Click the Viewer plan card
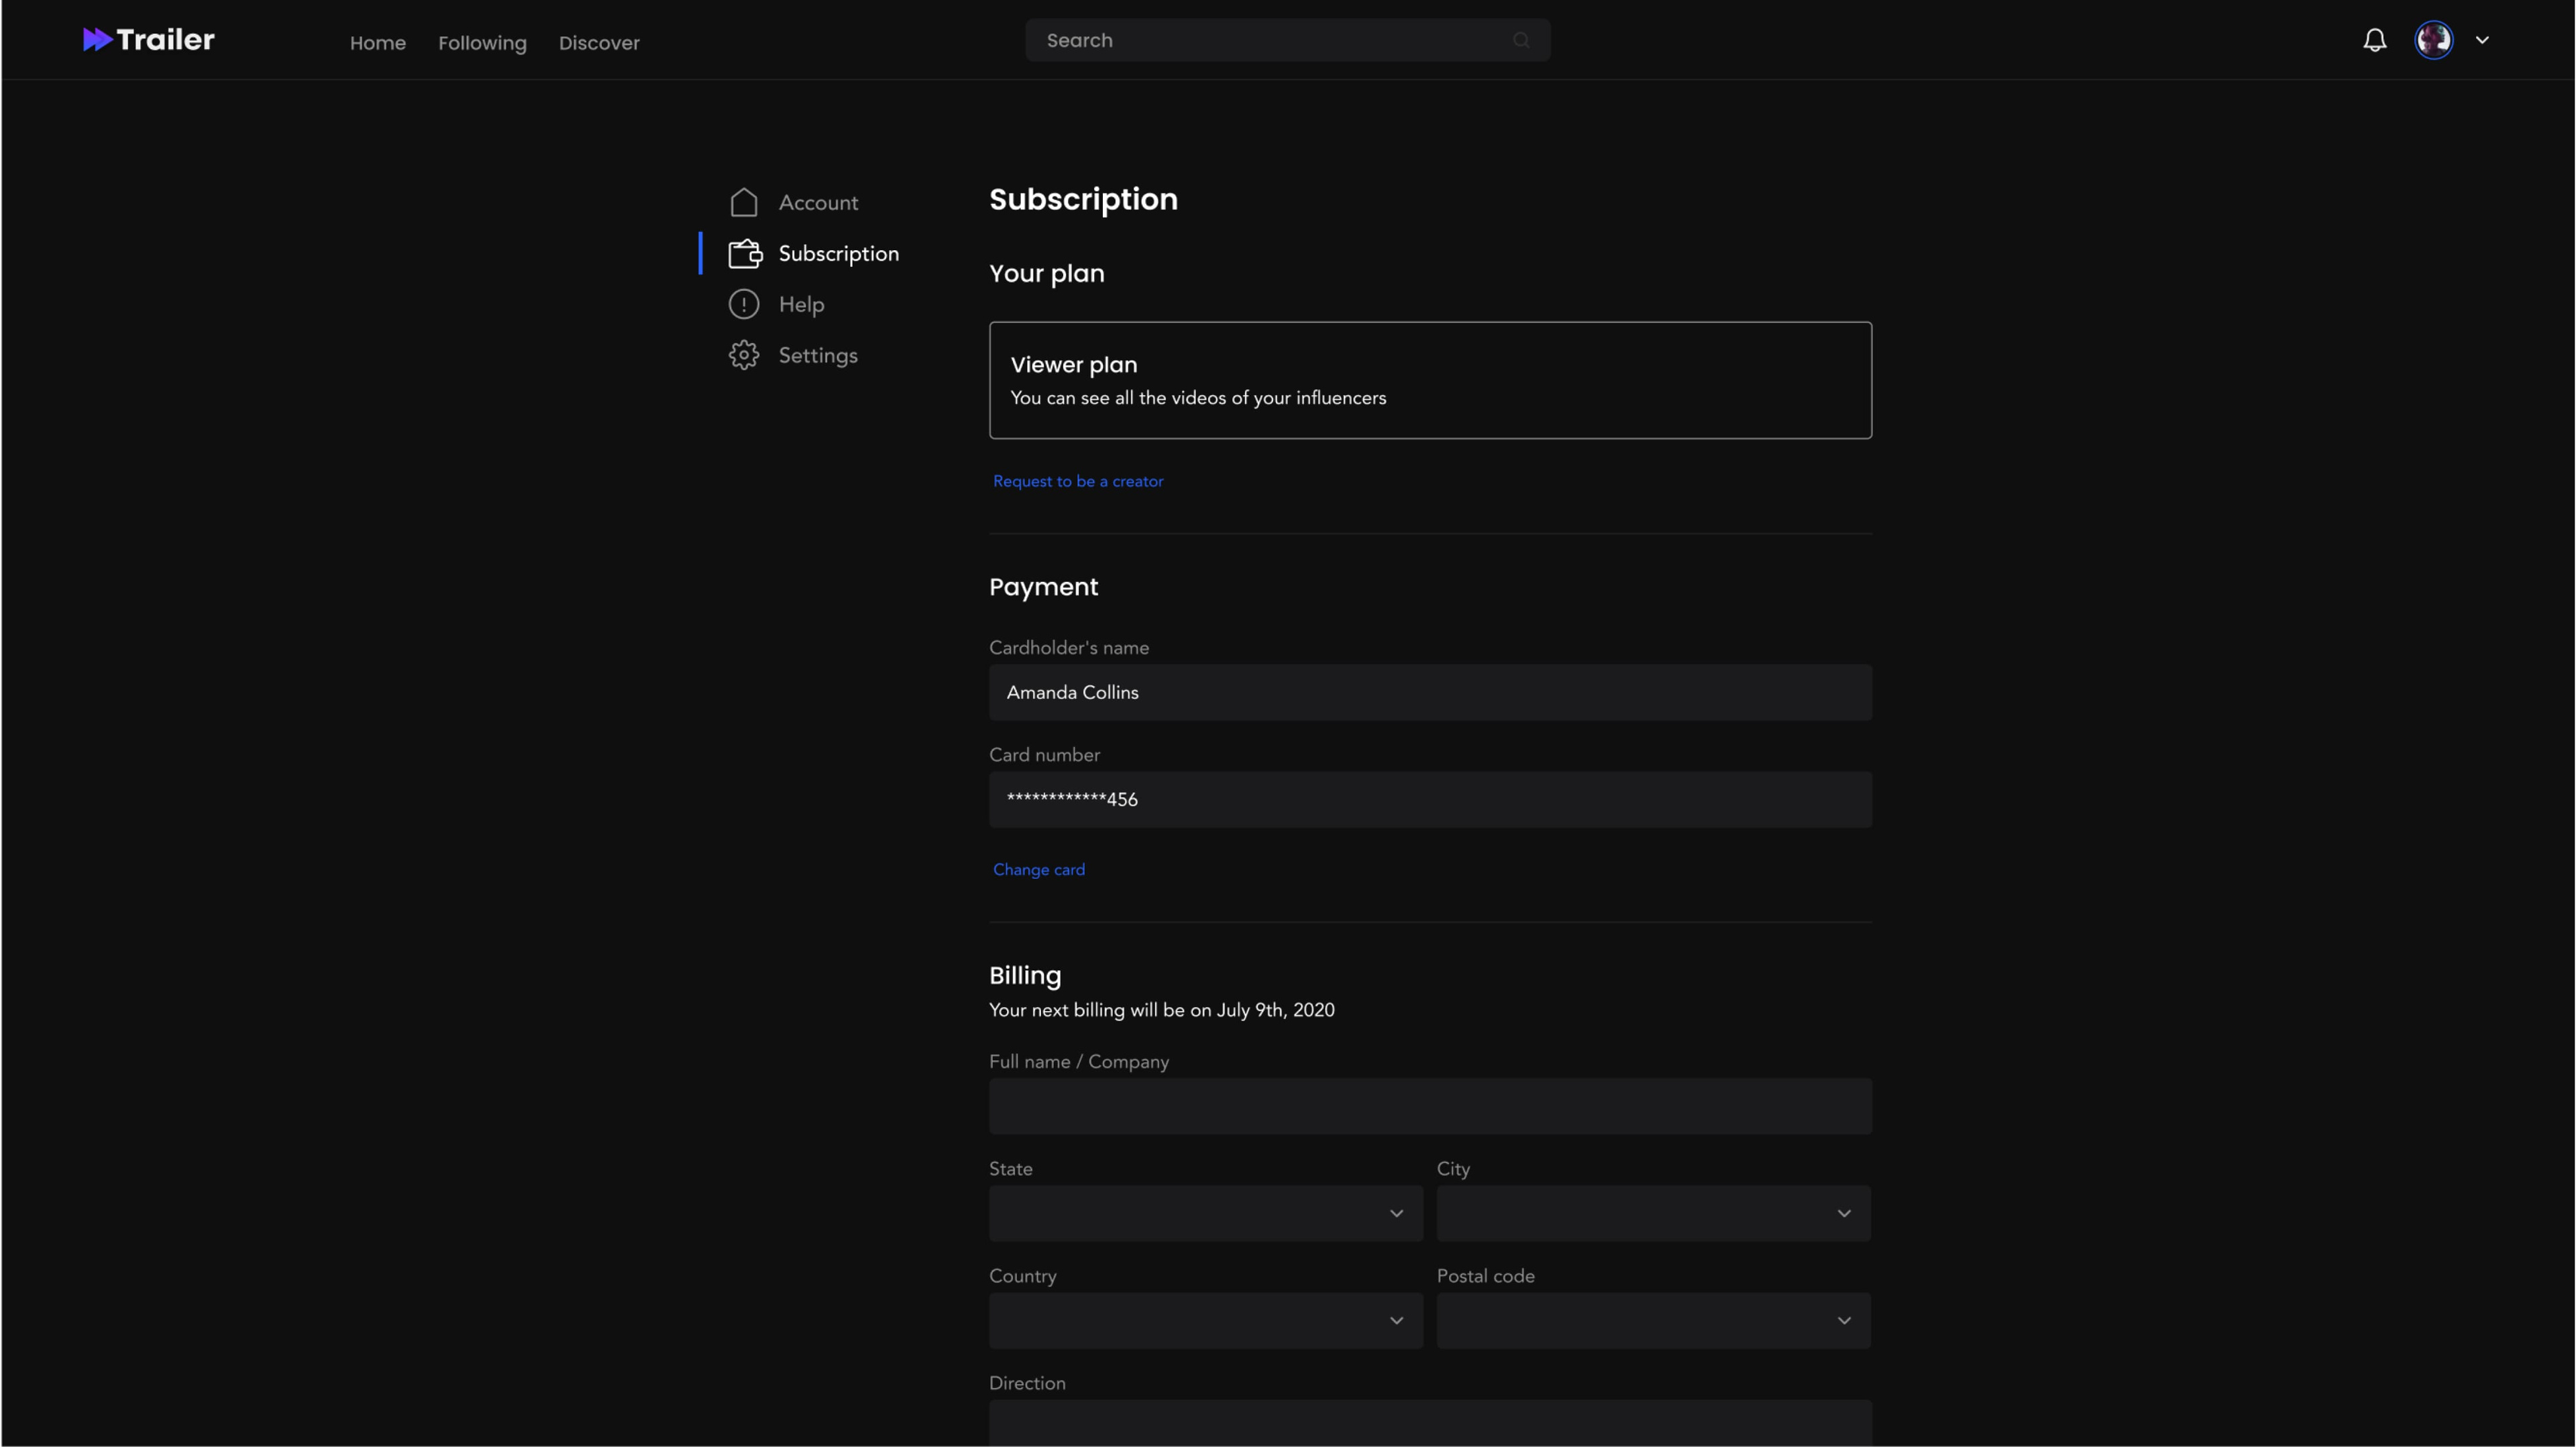2576x1447 pixels. (x=1430, y=380)
